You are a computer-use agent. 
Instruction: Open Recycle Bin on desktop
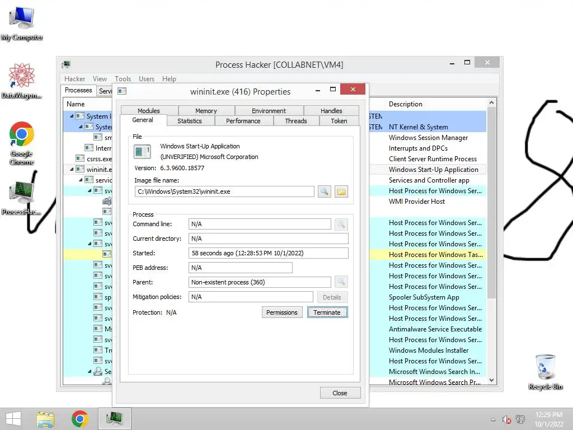(x=545, y=372)
